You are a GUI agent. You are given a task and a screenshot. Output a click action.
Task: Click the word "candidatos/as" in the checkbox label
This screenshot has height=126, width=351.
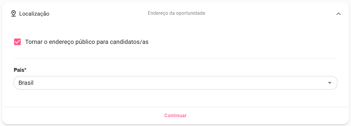[129, 42]
